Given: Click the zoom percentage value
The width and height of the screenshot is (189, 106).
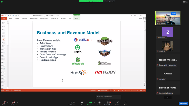Looking at the screenshot, I should [141, 90].
